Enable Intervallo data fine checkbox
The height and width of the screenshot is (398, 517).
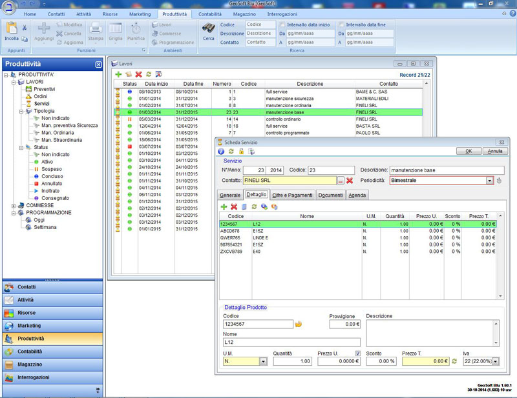coord(341,25)
